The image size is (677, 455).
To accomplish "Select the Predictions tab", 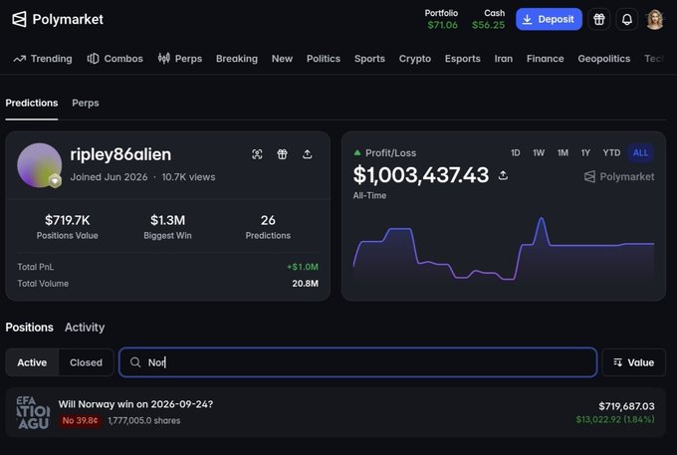I will [32, 104].
